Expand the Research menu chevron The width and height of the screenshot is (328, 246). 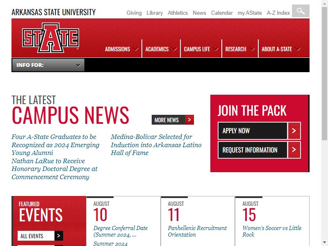coord(252,49)
